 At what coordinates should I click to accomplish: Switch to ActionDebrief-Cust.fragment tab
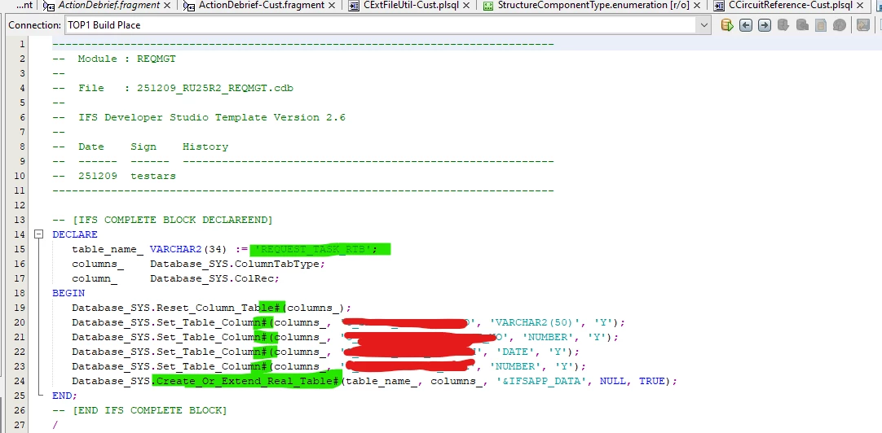coord(262,5)
